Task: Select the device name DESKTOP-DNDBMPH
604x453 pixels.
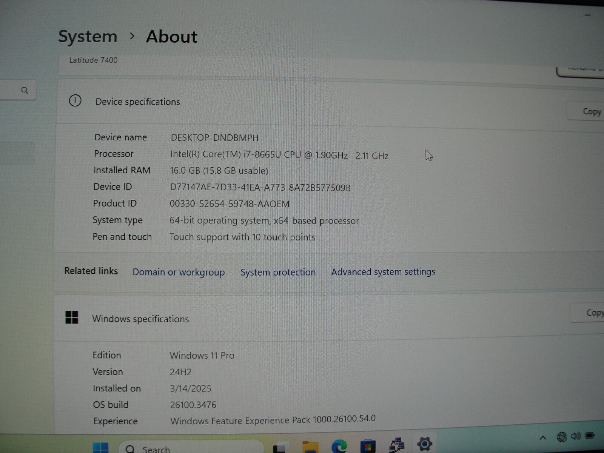Action: click(215, 138)
